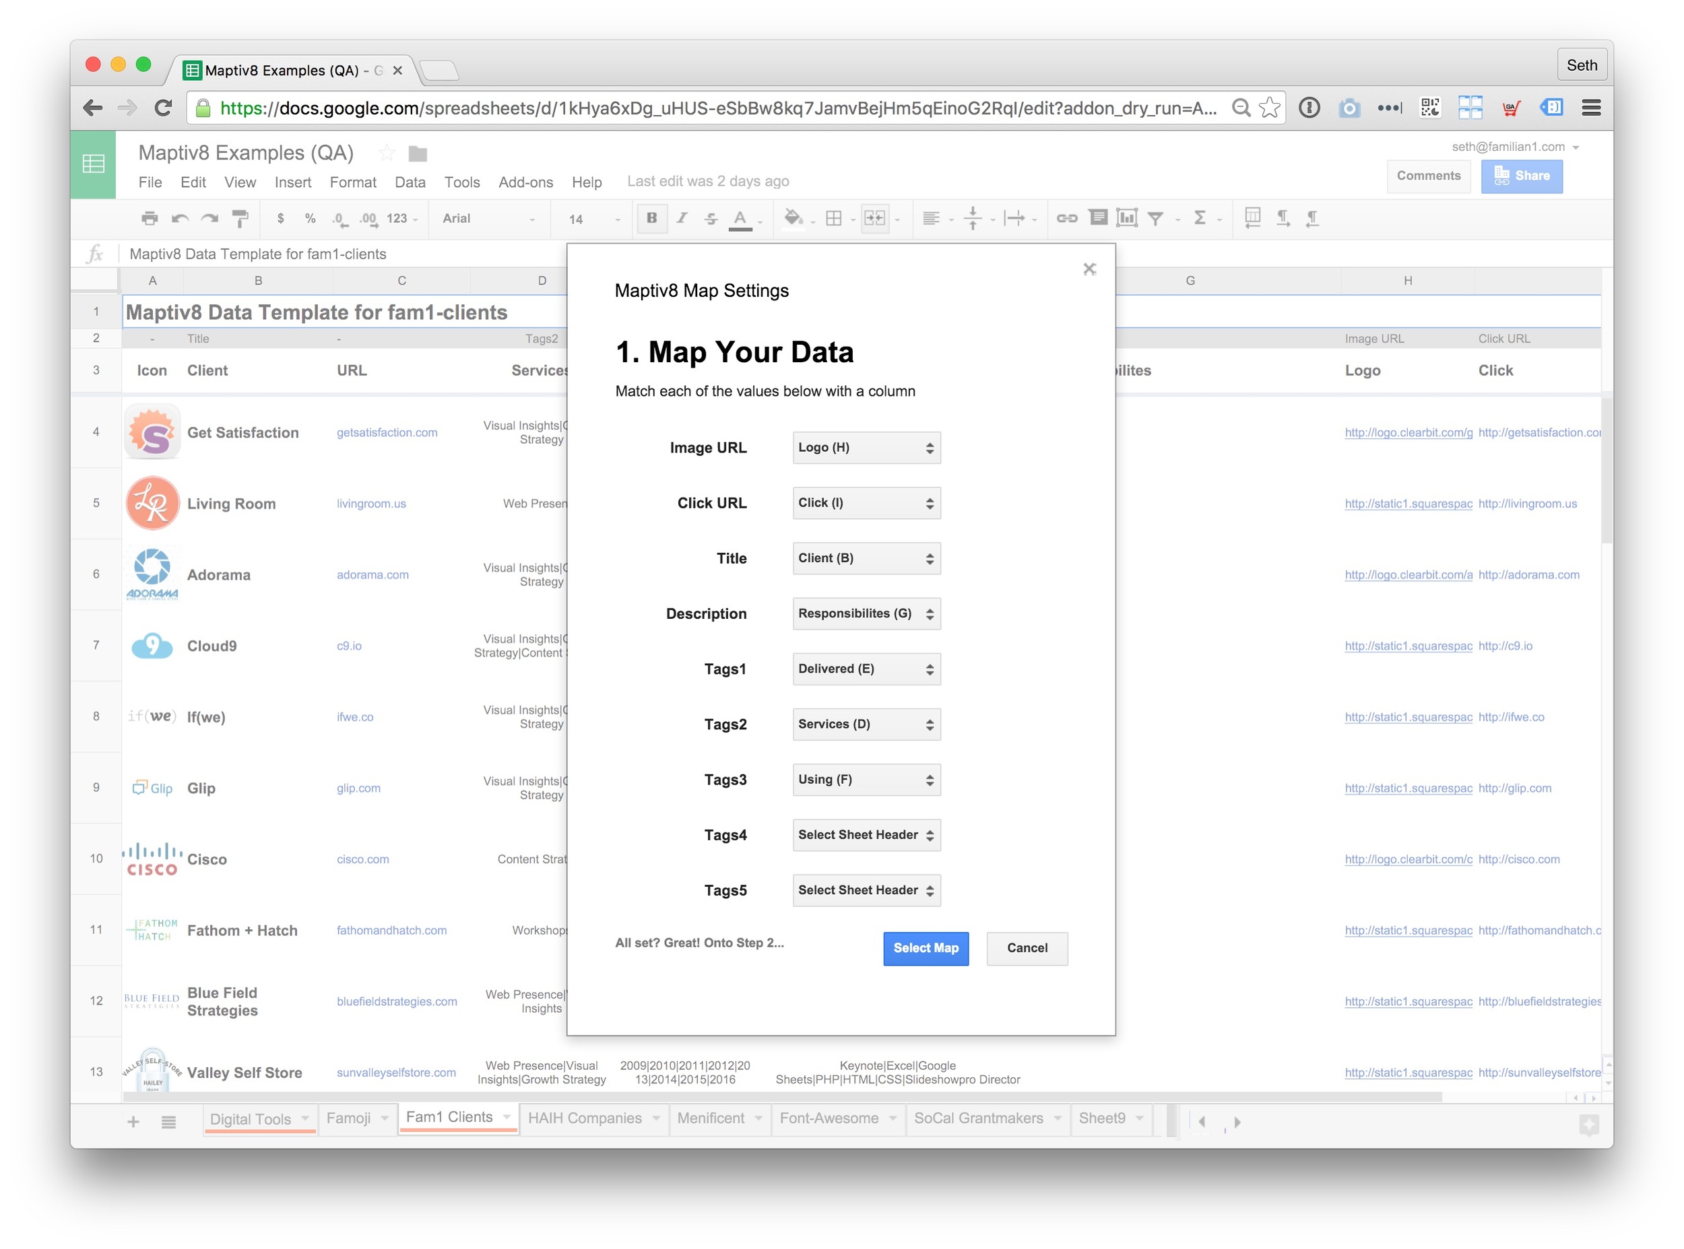
Task: Click the add sheet plus icon
Action: pos(133,1122)
